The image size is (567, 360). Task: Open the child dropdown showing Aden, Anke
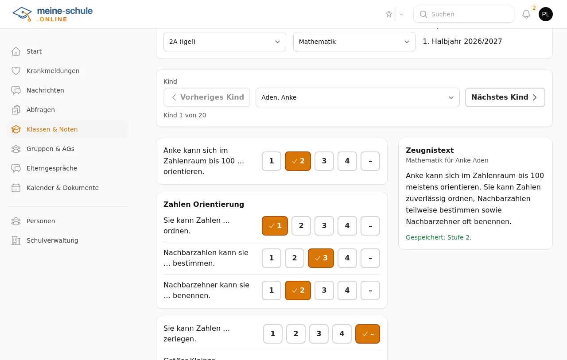tap(357, 97)
